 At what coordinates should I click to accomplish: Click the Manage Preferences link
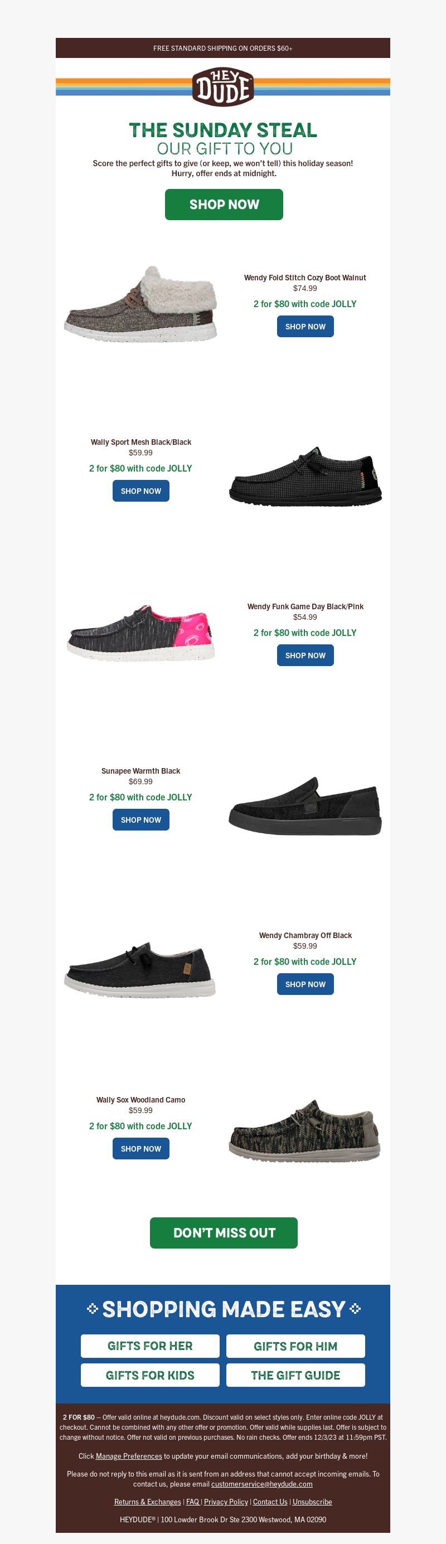point(129,1456)
